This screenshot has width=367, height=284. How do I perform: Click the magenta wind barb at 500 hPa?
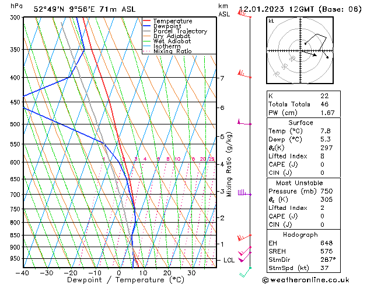244,122
